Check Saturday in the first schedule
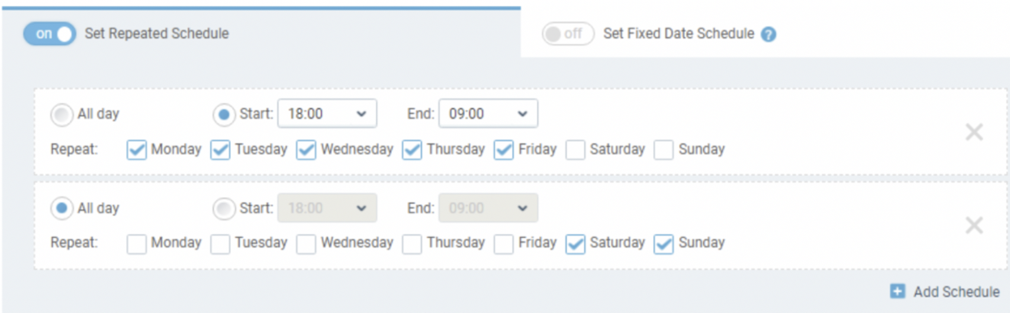1010x313 pixels. click(575, 150)
